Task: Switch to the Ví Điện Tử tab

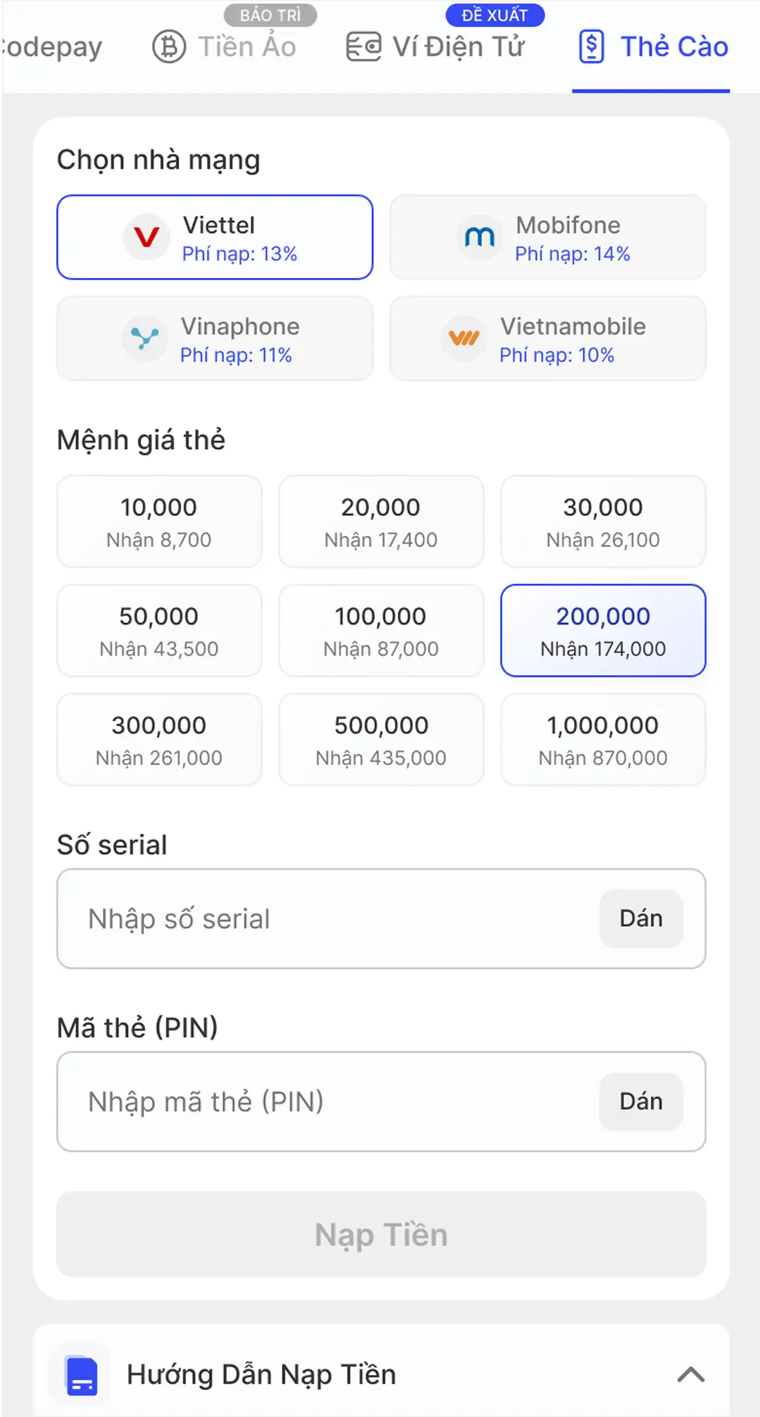Action: pos(436,47)
